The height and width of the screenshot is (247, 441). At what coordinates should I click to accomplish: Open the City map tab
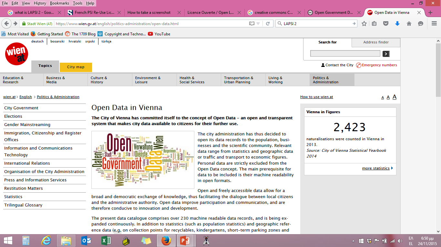76,67
